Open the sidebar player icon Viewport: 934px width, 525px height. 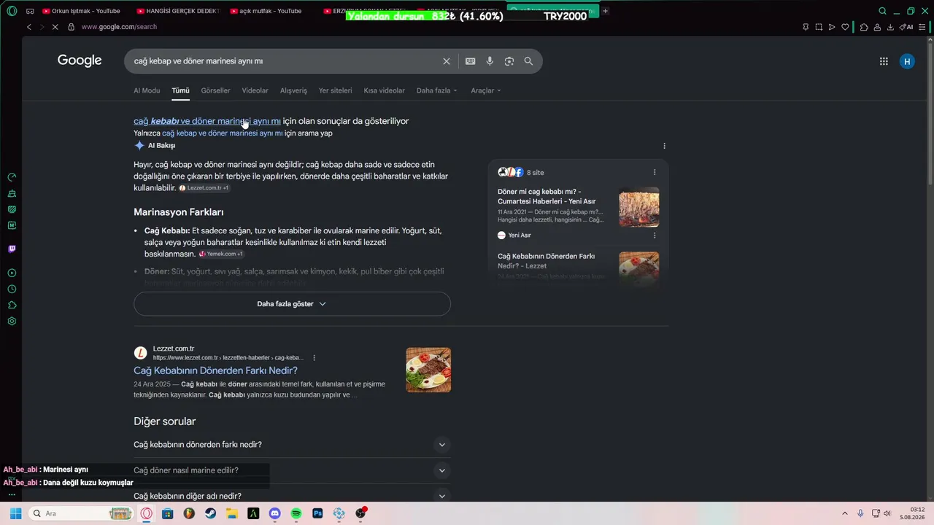(12, 273)
